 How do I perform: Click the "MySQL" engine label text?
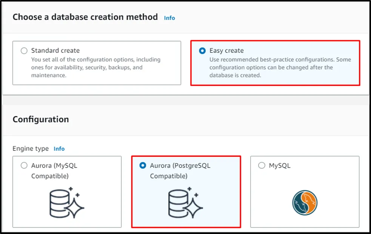280,165
